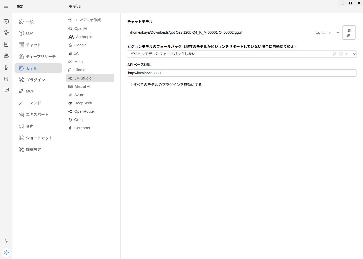Click the hamburger menu icon
The image size is (363, 259).
[x=6, y=6]
